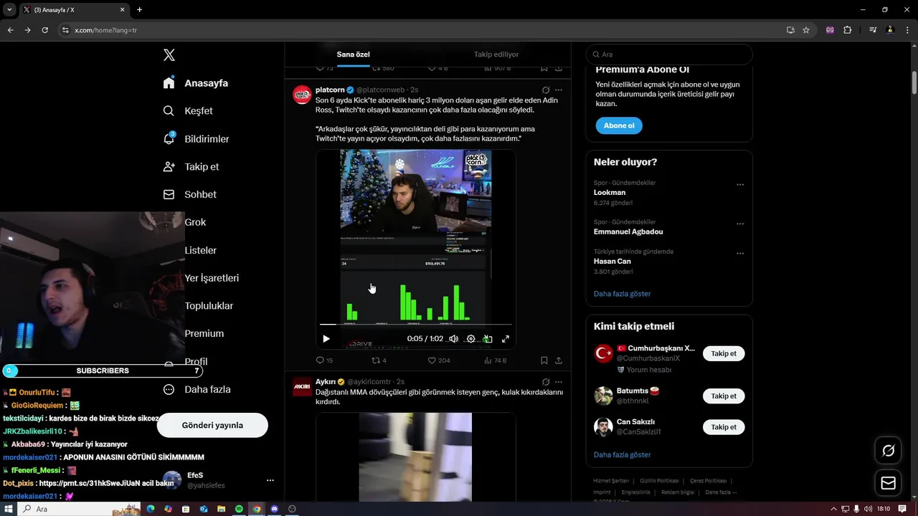The height and width of the screenshot is (516, 918).
Task: Open a new browser tab
Action: point(139,10)
